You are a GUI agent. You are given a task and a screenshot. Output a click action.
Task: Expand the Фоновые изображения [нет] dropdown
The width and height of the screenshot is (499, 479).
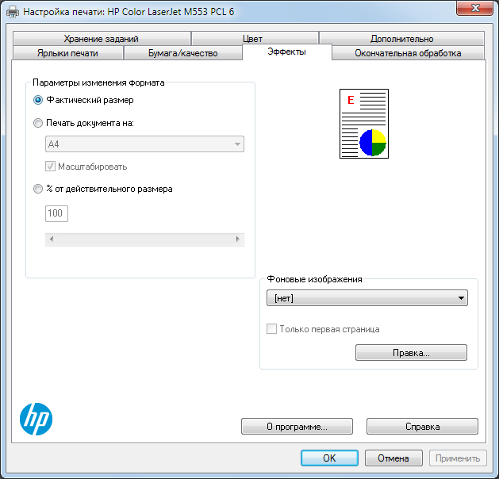[x=367, y=298]
